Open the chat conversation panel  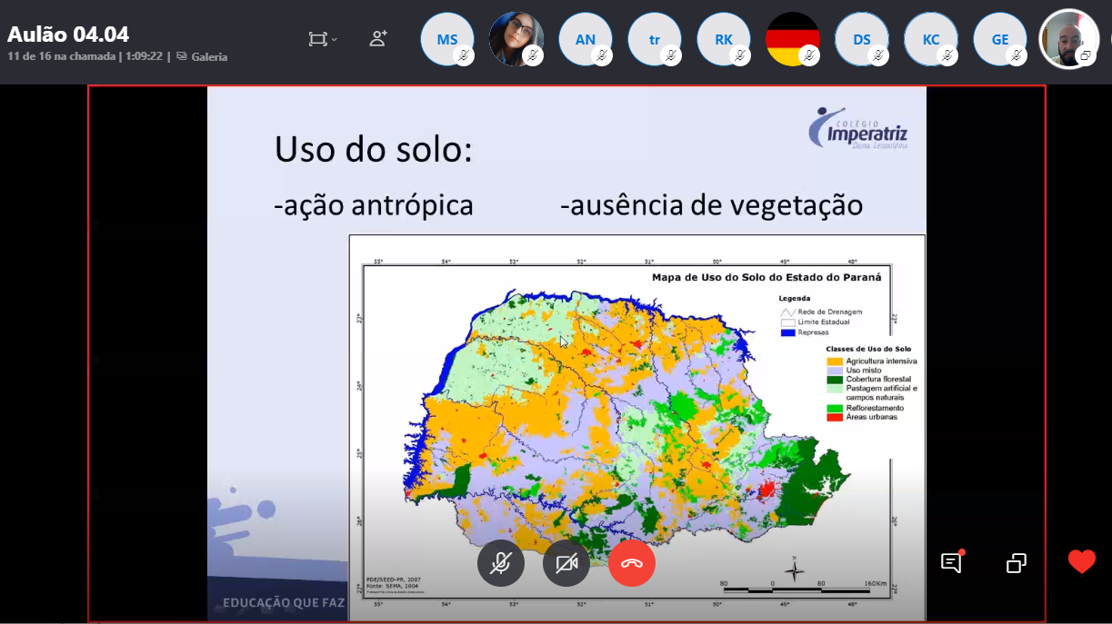951,563
